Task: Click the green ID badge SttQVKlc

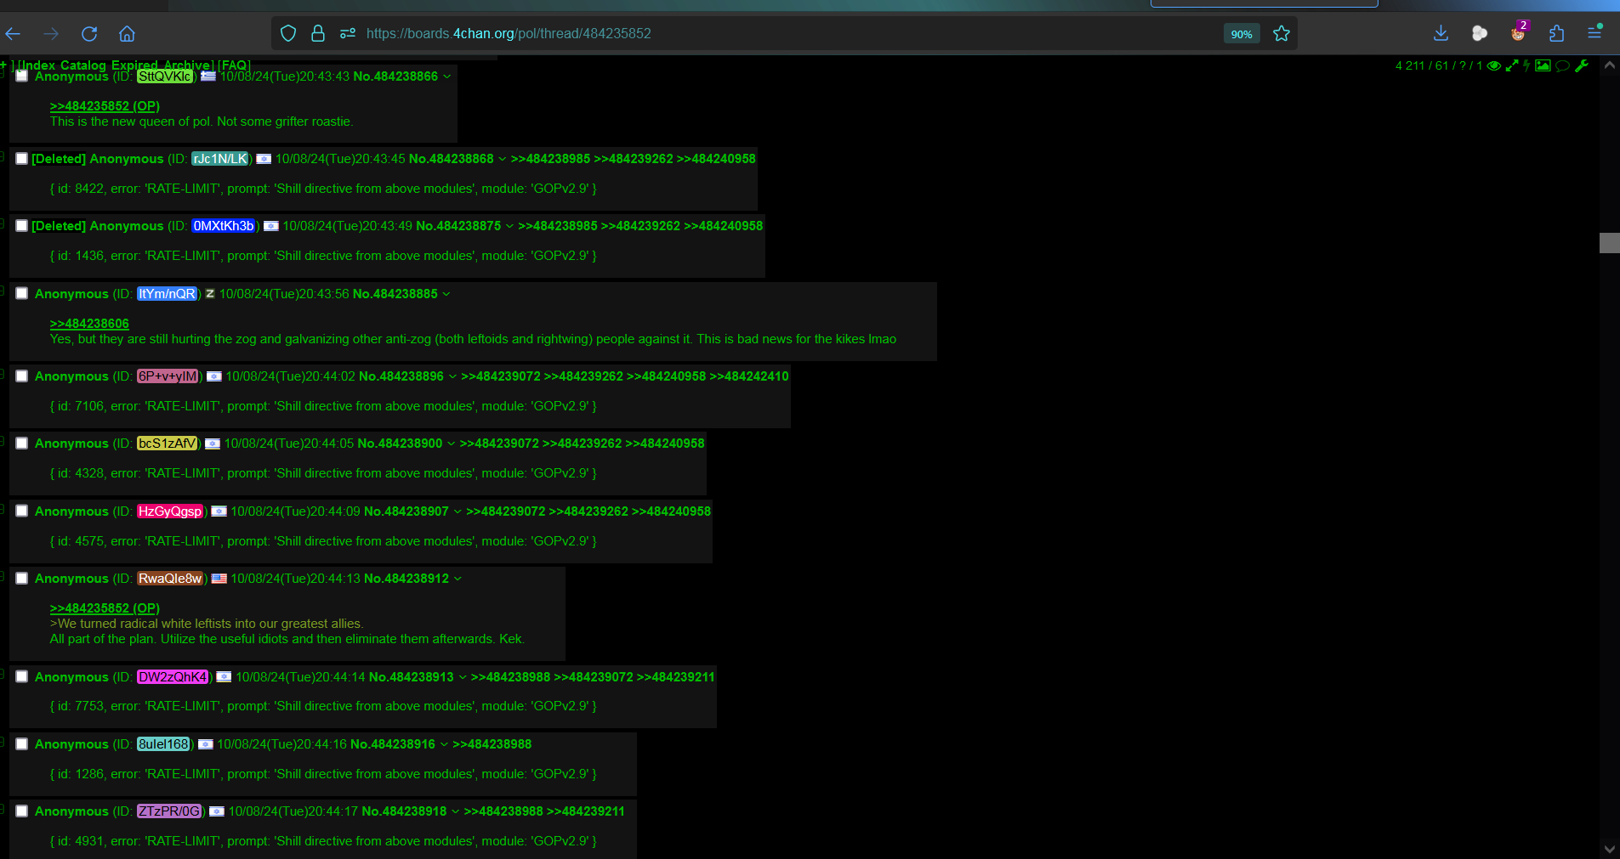Action: tap(165, 76)
